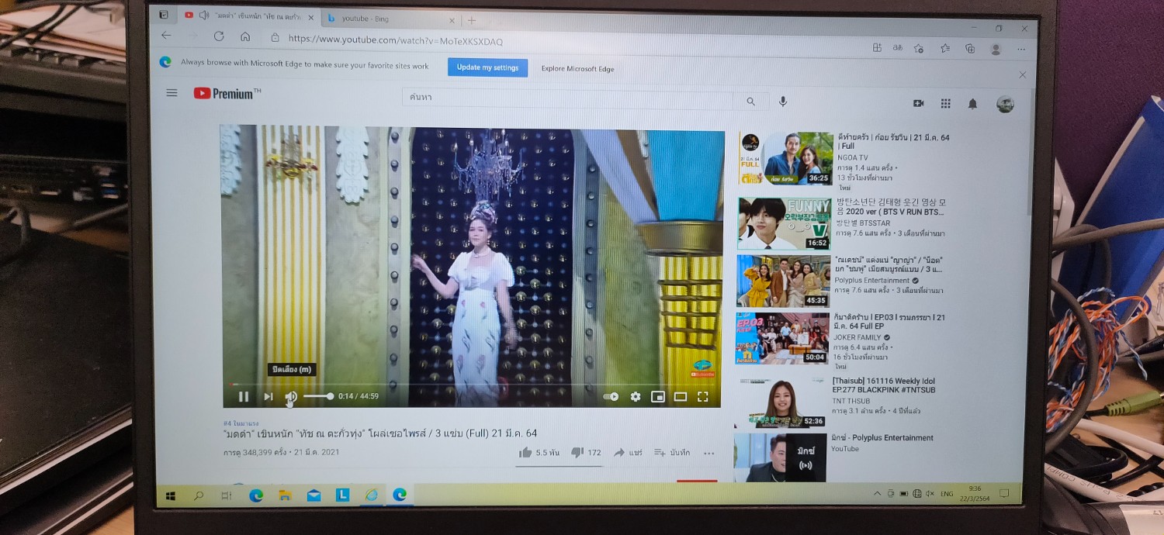1164x535 pixels.
Task: Click the Update my settings button
Action: point(487,67)
